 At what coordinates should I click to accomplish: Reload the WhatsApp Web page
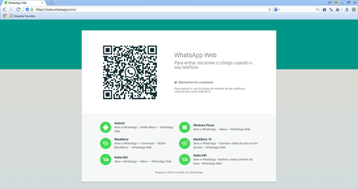[x=18, y=10]
